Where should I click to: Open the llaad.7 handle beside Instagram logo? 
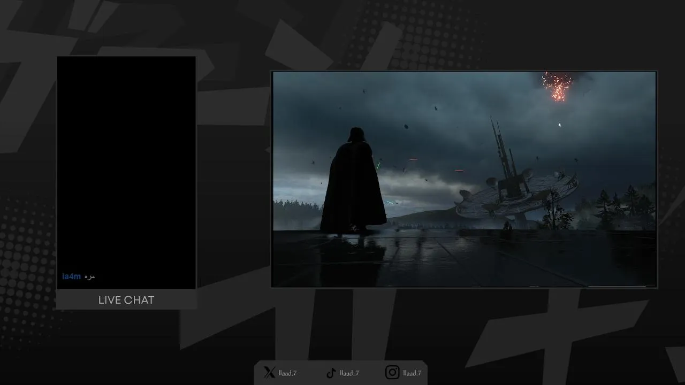tap(412, 373)
